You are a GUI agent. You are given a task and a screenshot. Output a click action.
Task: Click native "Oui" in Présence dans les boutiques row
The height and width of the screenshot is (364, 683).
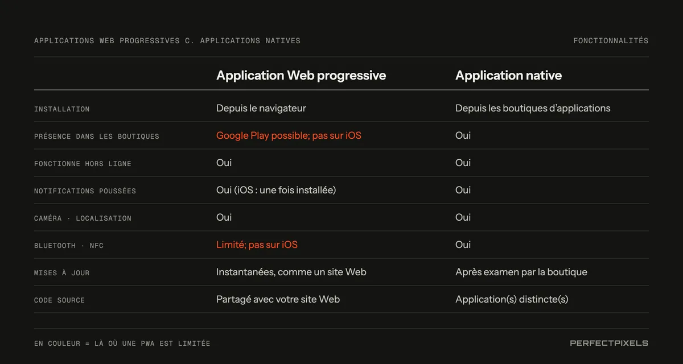(463, 135)
